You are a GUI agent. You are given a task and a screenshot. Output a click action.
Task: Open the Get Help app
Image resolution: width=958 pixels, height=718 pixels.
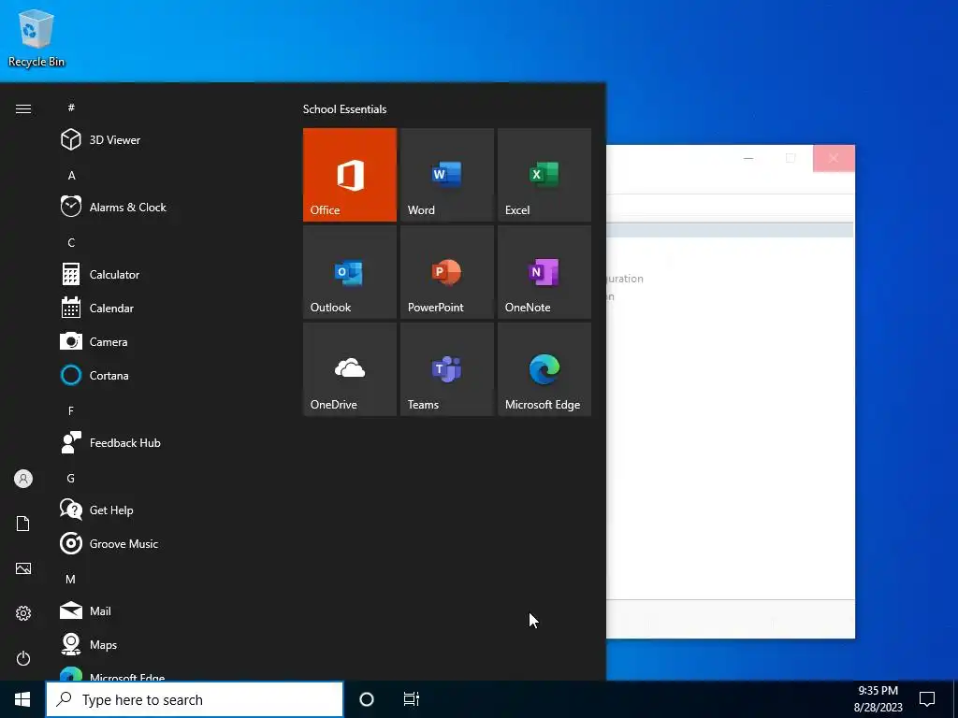click(165, 510)
